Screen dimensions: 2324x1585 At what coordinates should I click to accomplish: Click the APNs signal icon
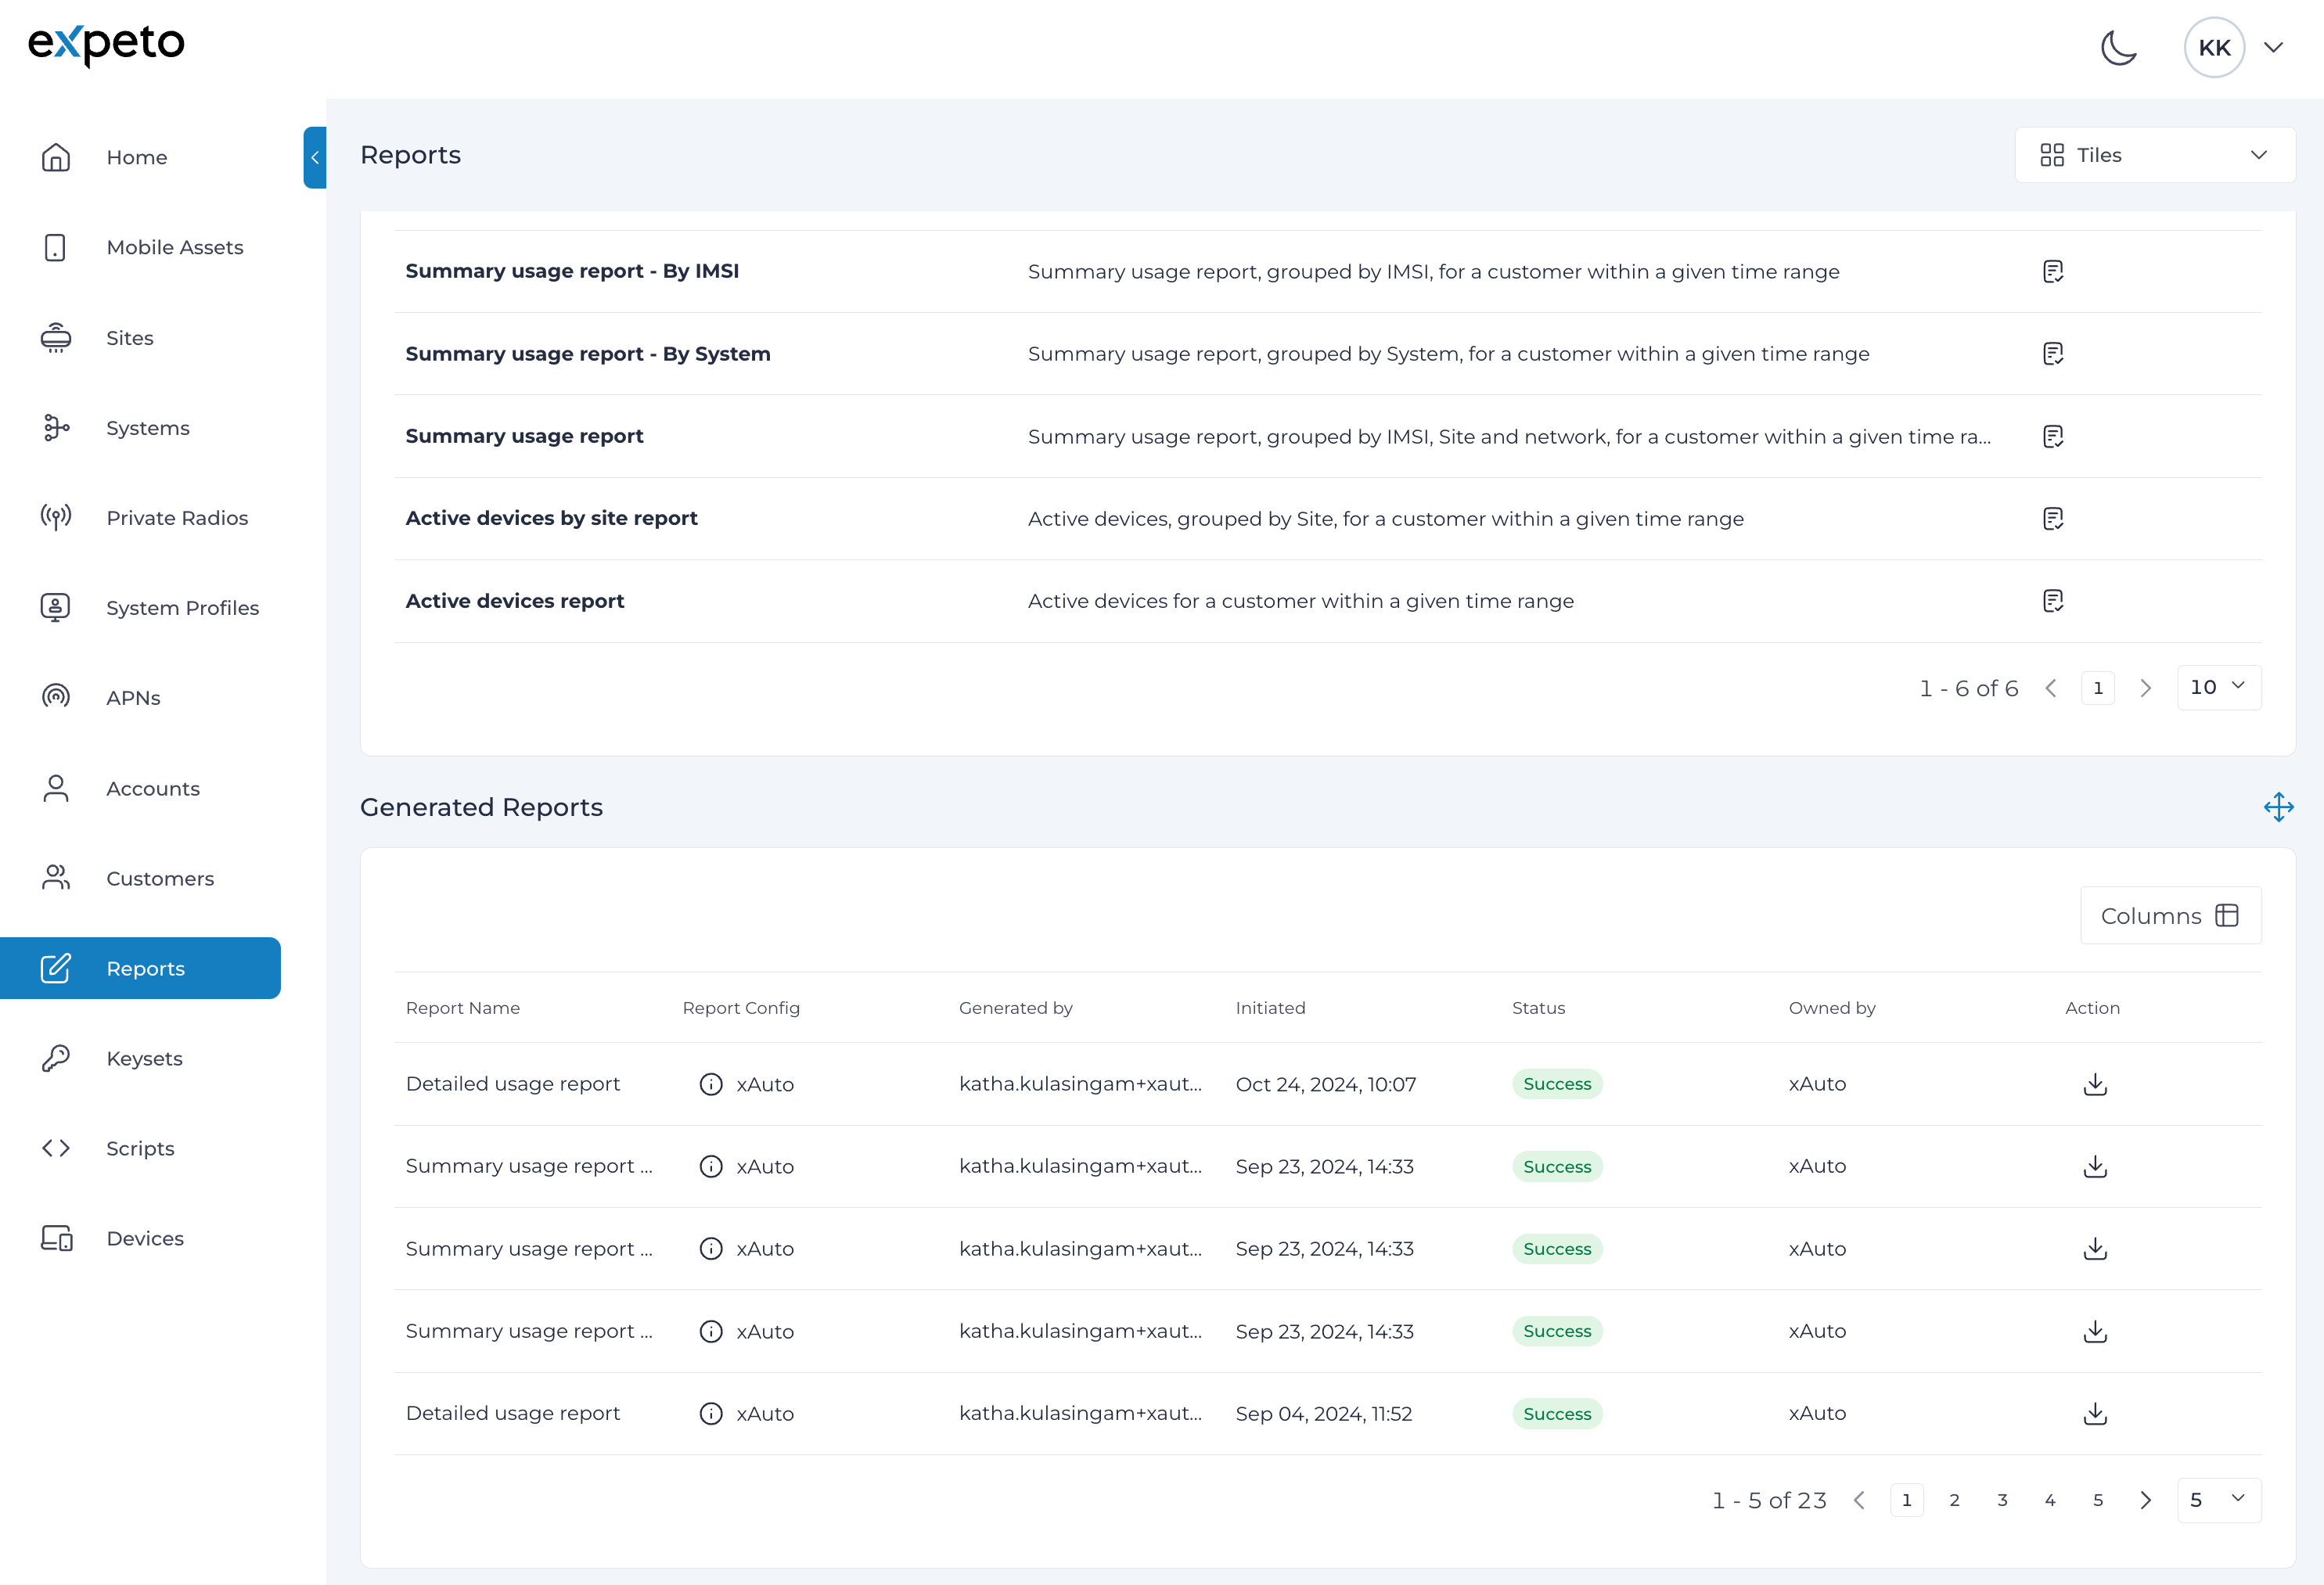[56, 698]
